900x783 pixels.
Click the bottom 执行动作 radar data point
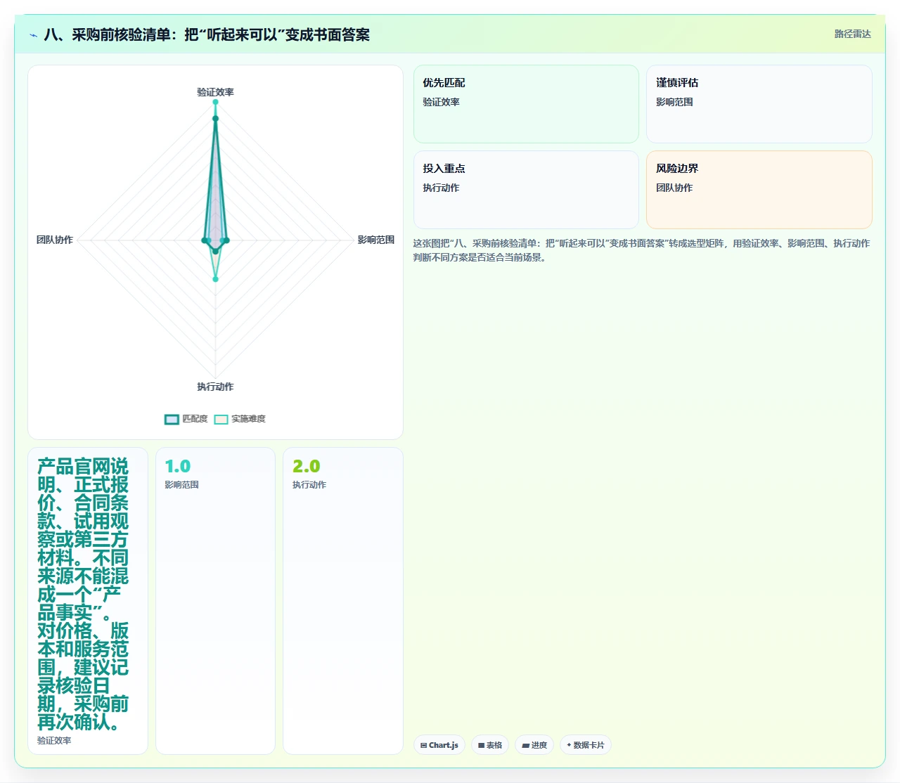[x=215, y=279]
